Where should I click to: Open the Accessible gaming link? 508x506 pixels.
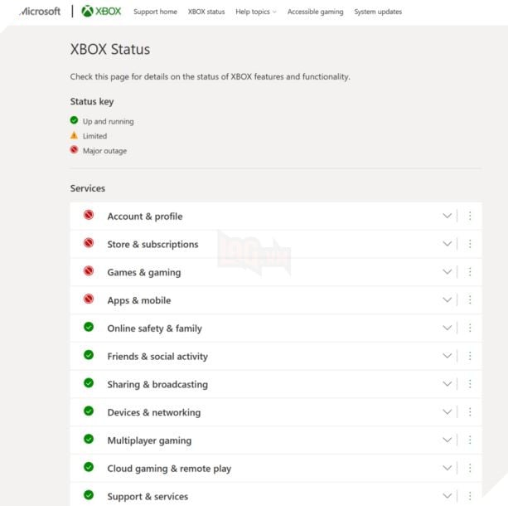[315, 12]
